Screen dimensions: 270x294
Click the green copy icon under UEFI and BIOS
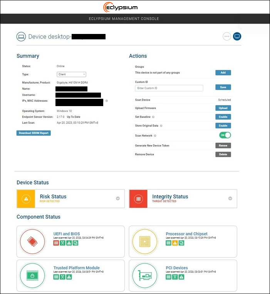click(75, 243)
